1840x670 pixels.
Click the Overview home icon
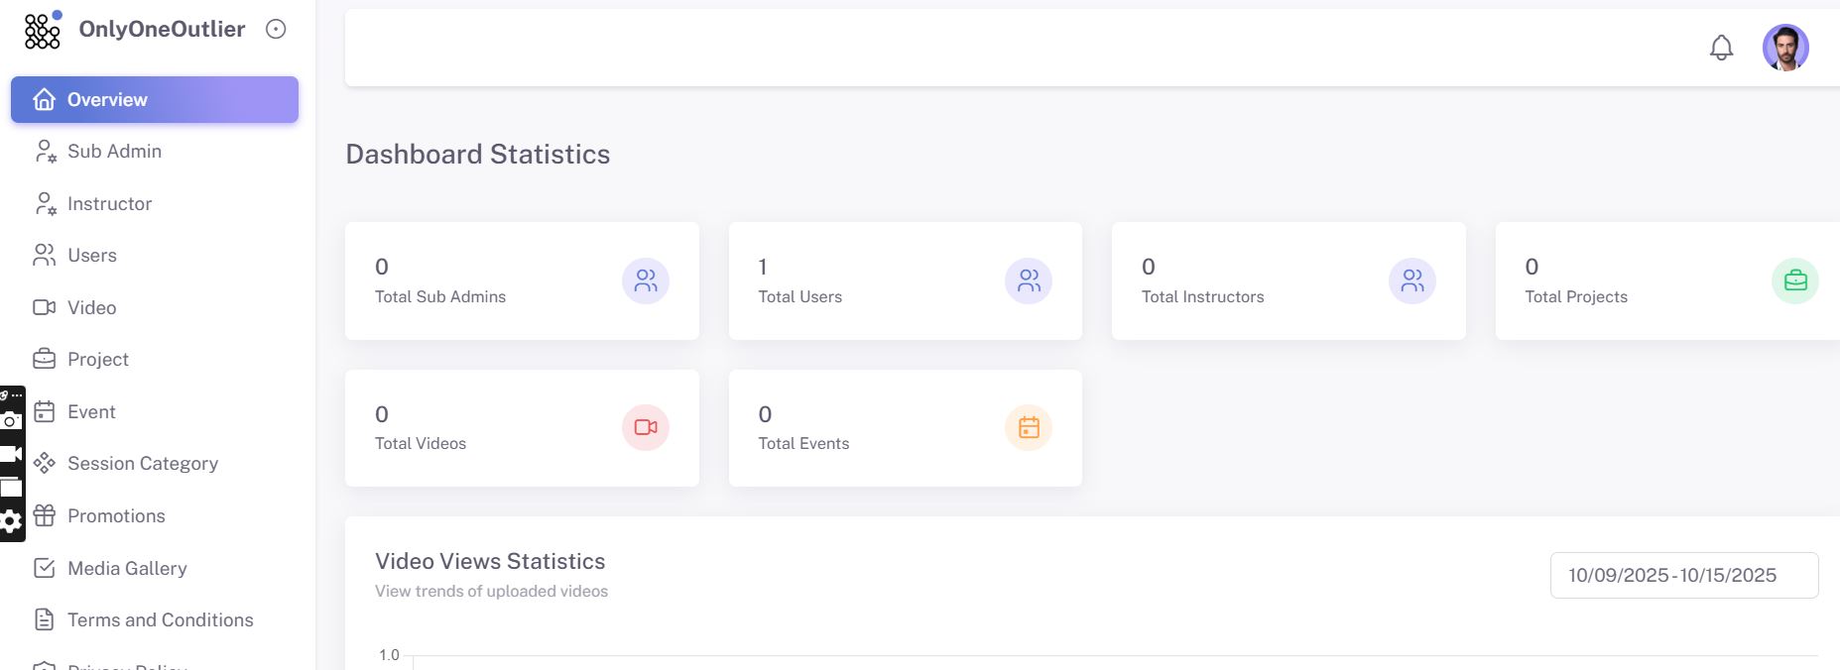(x=45, y=100)
